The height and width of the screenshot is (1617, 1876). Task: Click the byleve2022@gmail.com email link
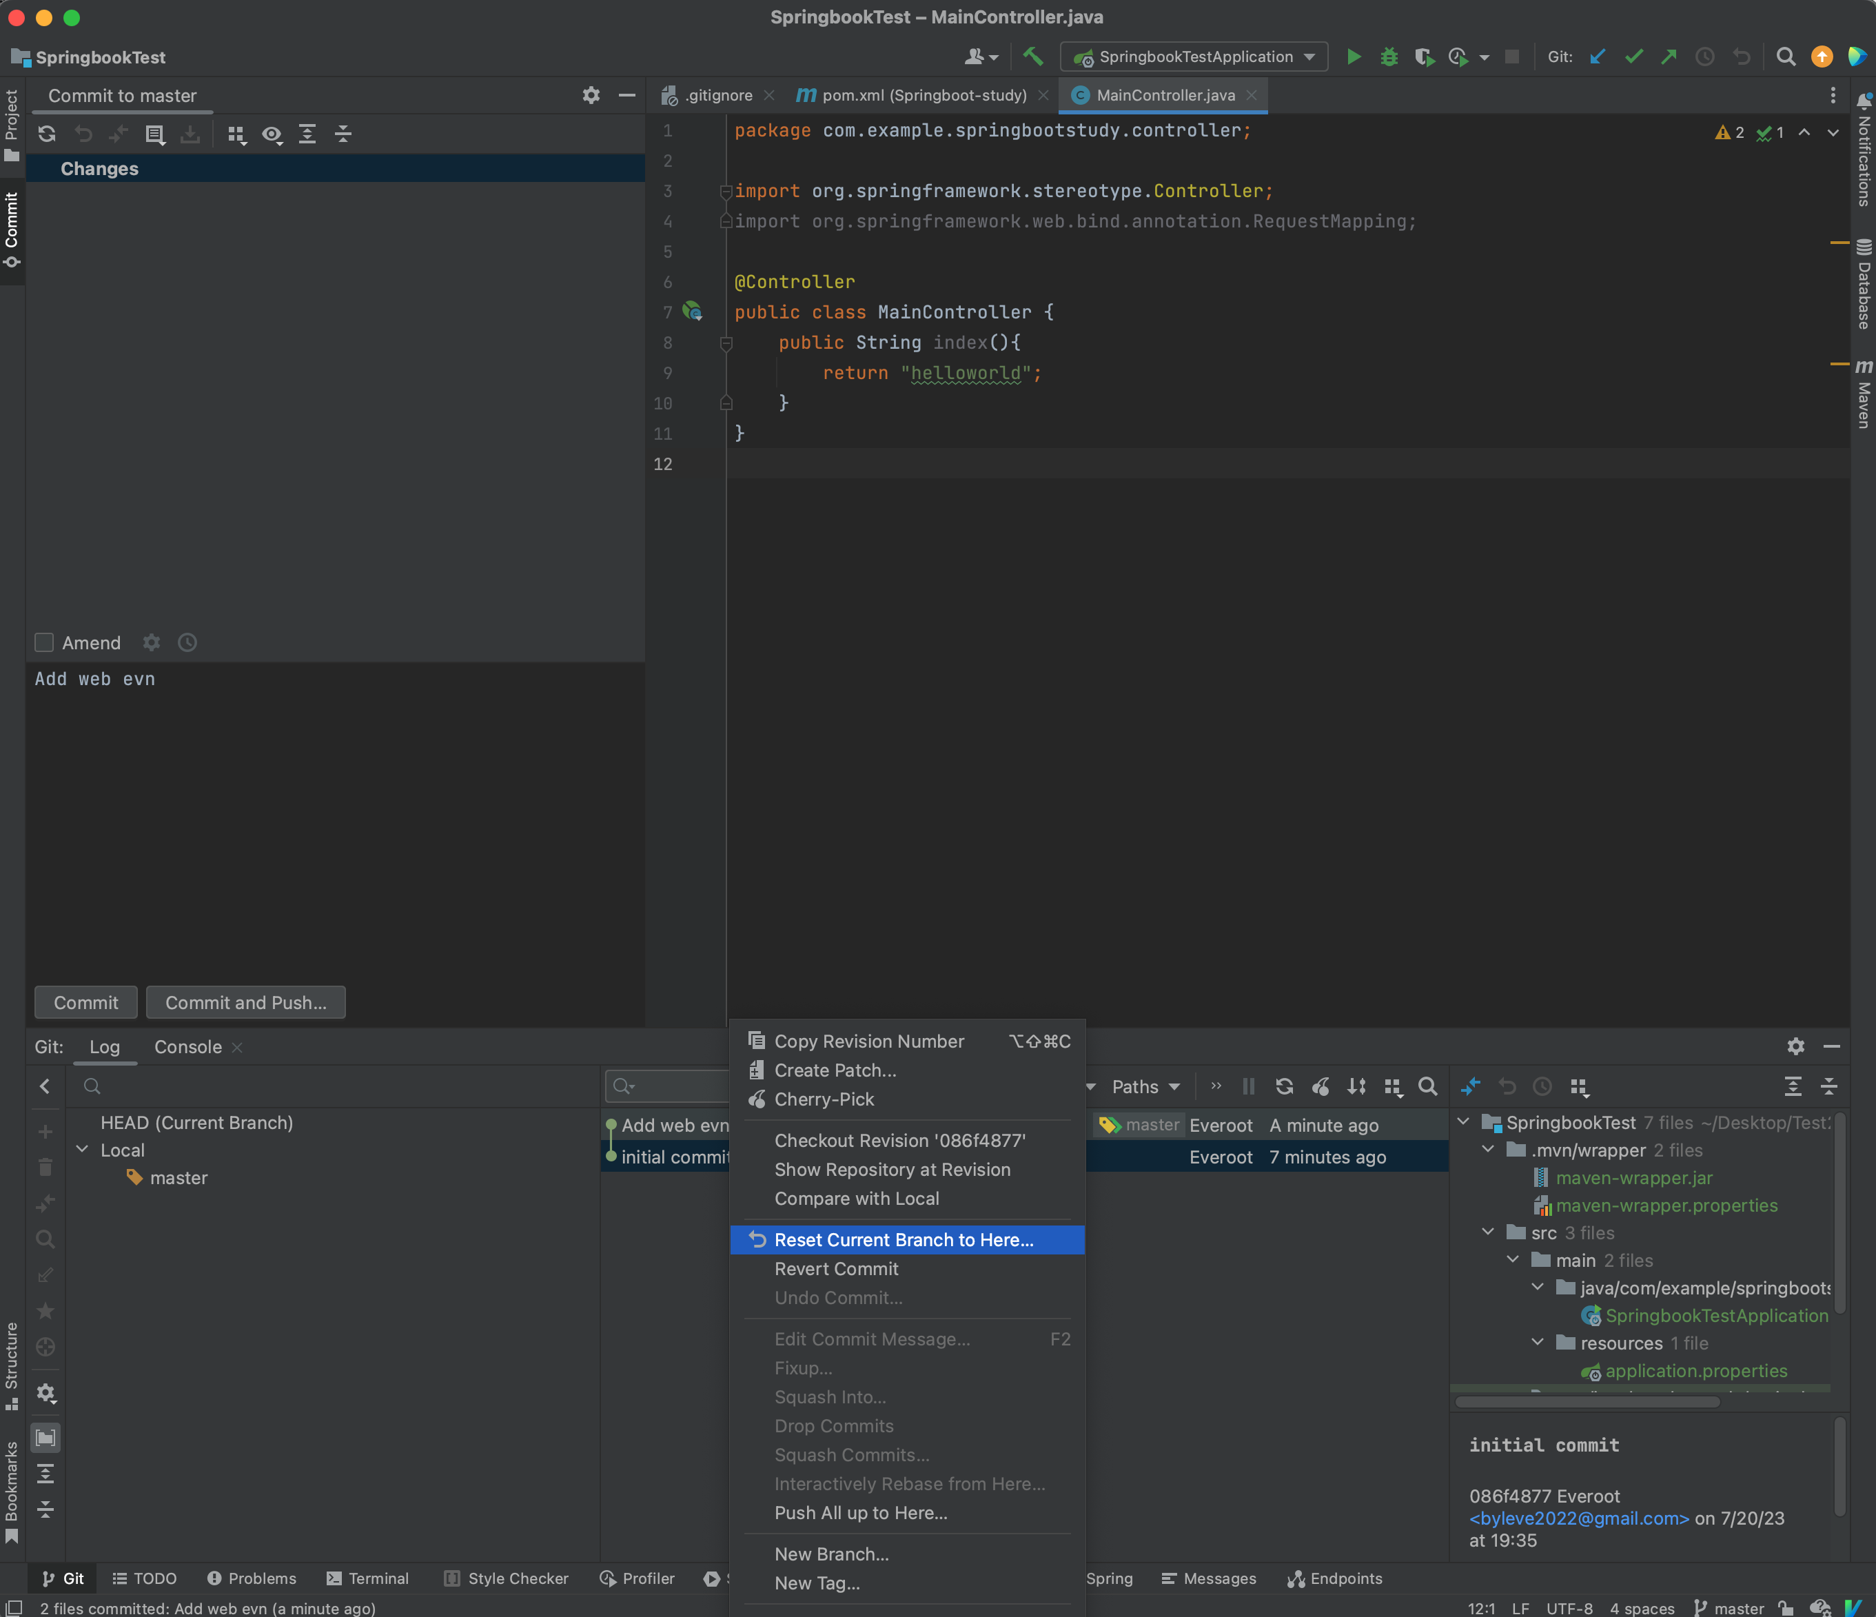click(x=1578, y=1518)
